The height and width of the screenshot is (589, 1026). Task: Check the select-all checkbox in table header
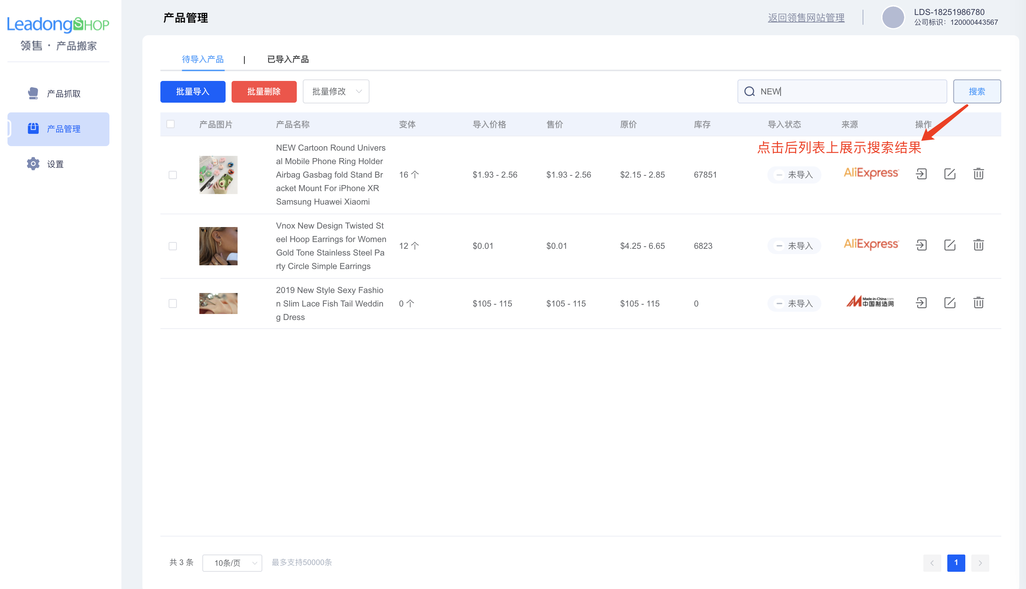(171, 124)
